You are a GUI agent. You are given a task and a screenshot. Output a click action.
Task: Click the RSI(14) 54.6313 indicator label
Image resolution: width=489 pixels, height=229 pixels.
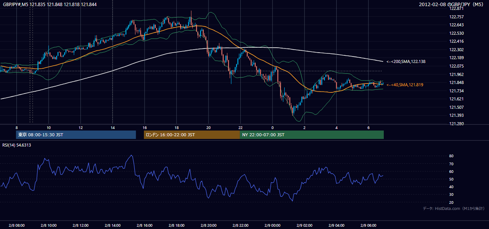pos(17,145)
